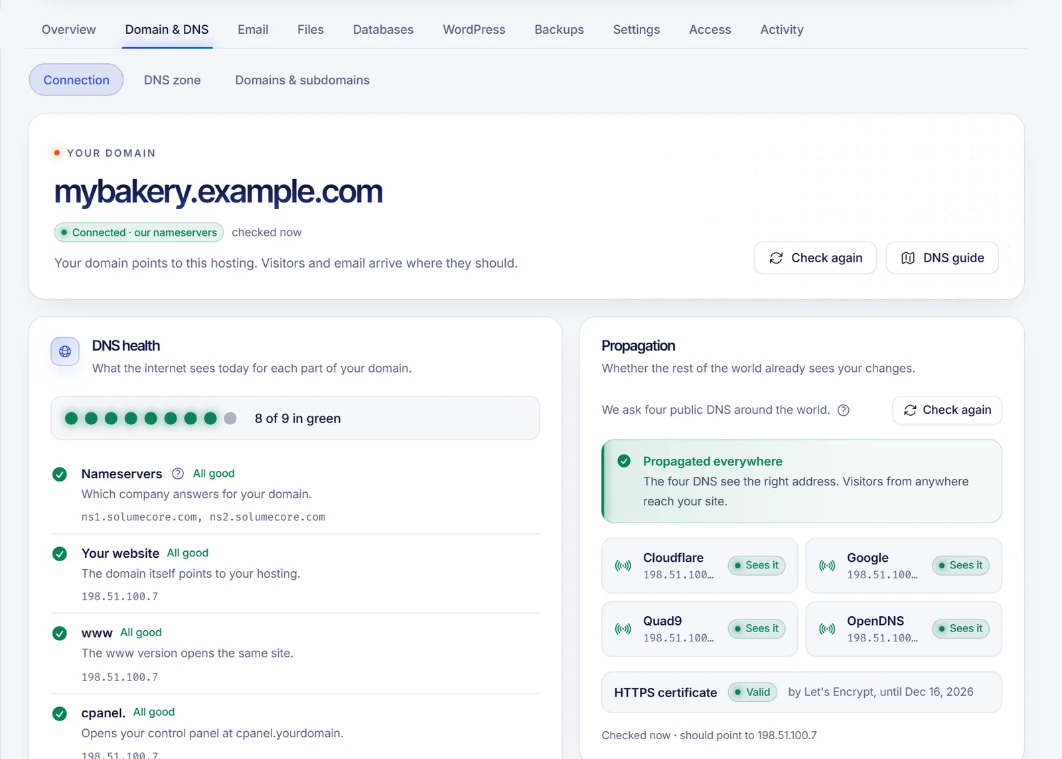Screen dimensions: 1062x759
Task: Click the mybakery.example.com domain heading
Action: tap(218, 192)
